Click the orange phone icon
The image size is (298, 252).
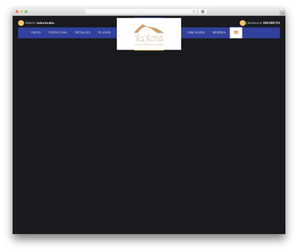pyautogui.click(x=243, y=23)
